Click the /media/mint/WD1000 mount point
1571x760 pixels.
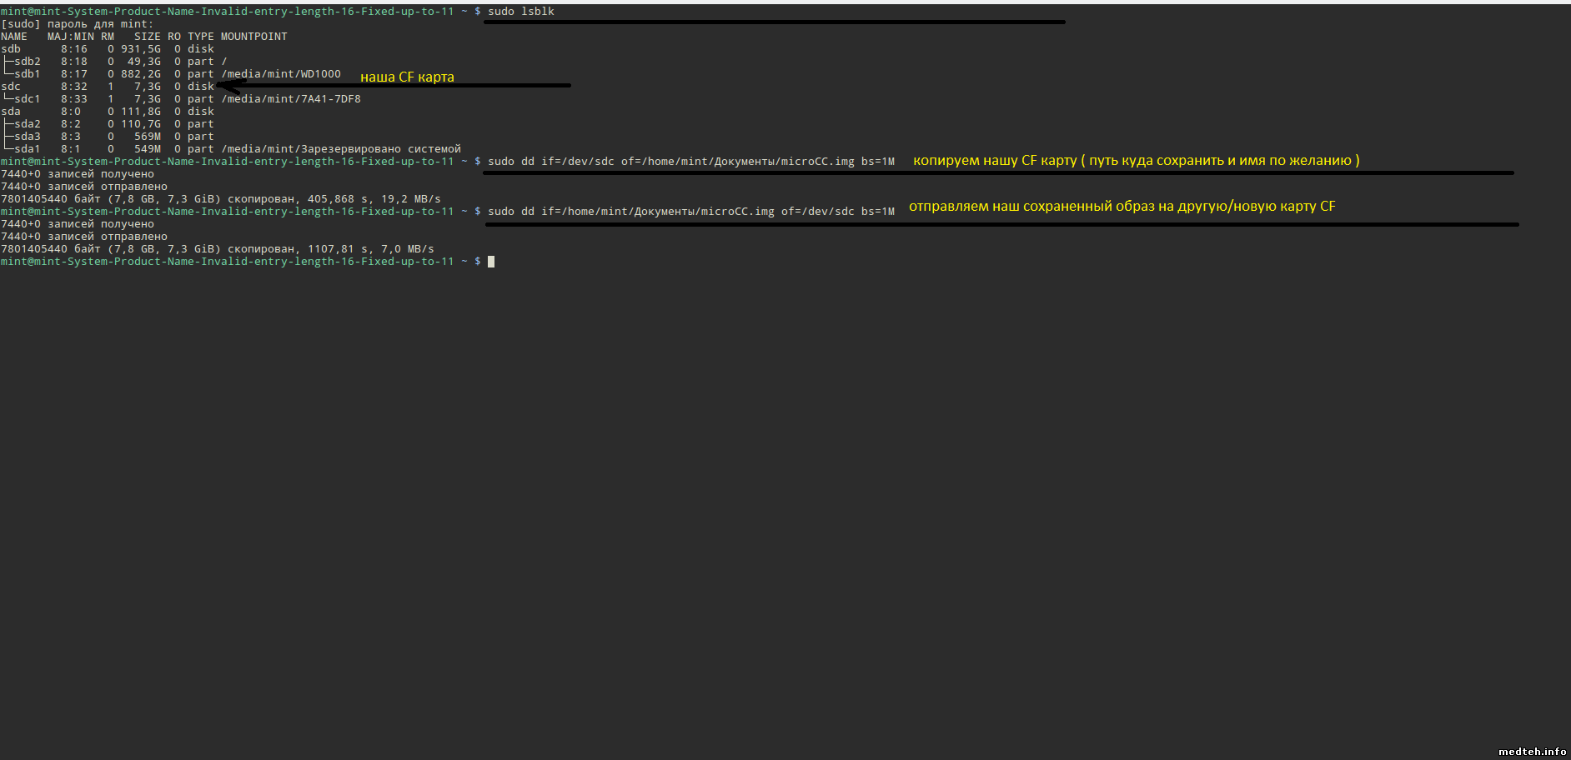click(281, 74)
